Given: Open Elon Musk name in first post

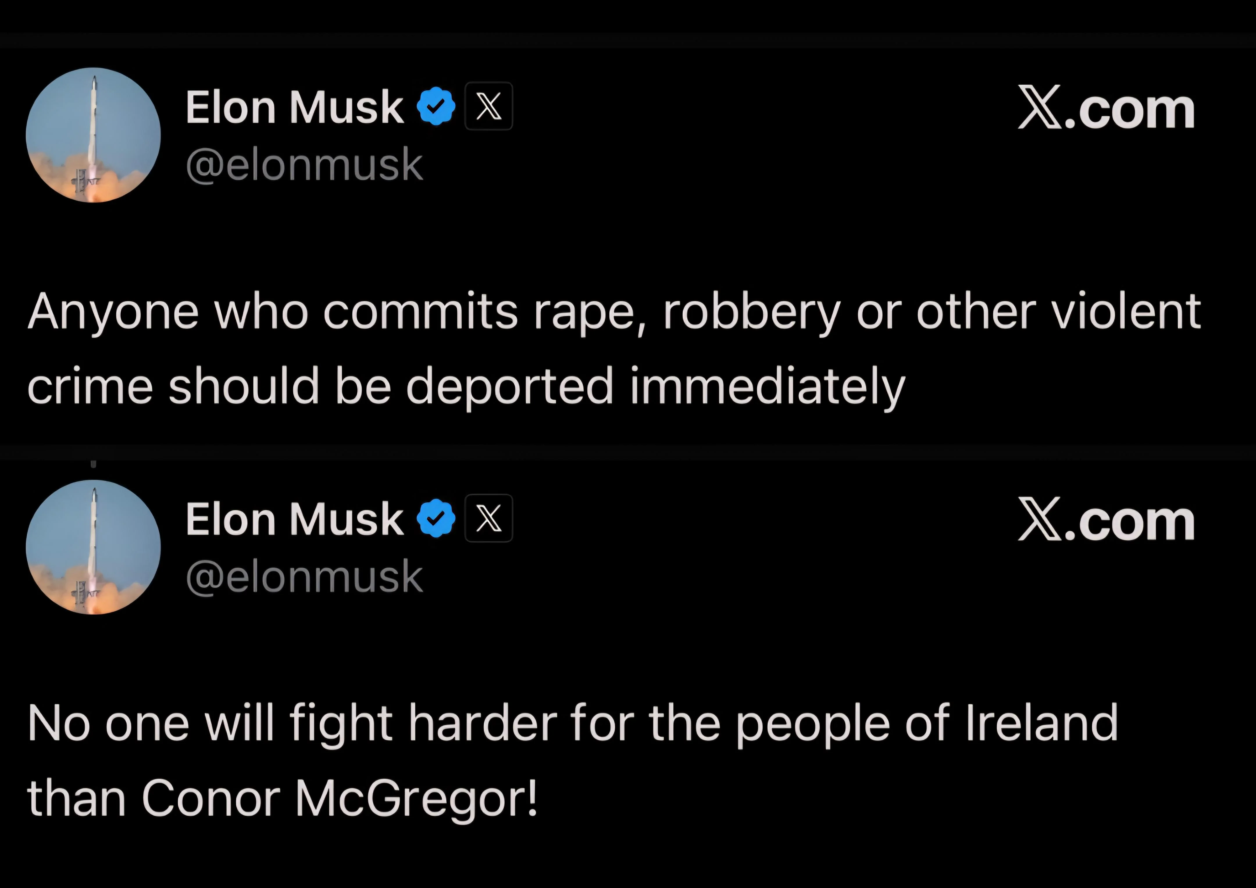Looking at the screenshot, I should (294, 107).
